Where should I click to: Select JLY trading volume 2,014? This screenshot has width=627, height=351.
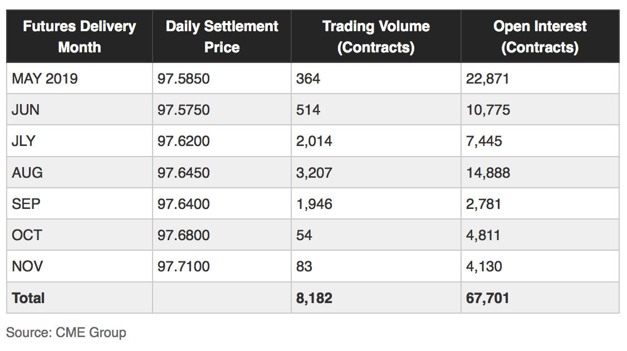[x=314, y=141]
